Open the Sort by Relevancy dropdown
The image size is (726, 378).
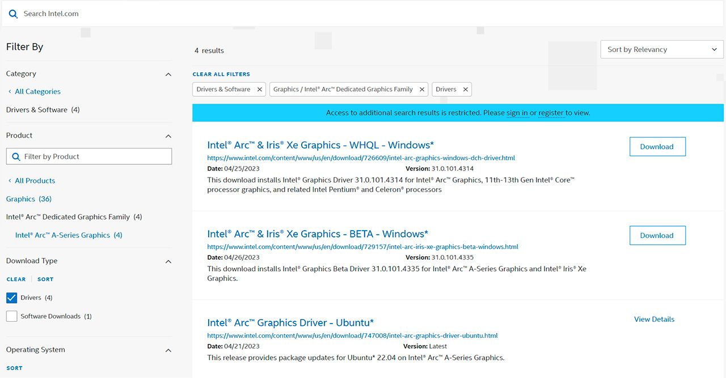[x=661, y=49]
